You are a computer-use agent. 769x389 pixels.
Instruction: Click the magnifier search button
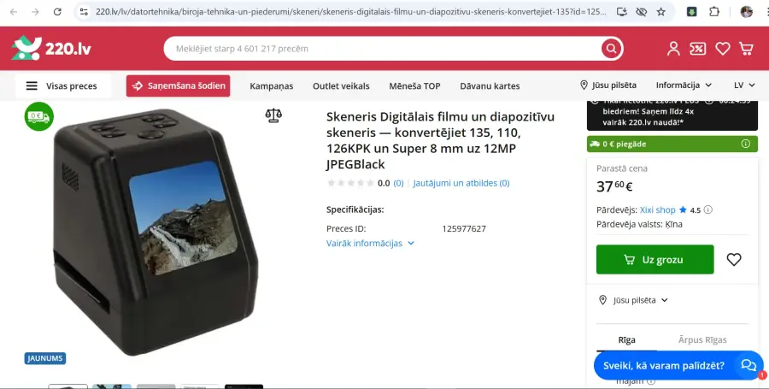click(x=611, y=49)
